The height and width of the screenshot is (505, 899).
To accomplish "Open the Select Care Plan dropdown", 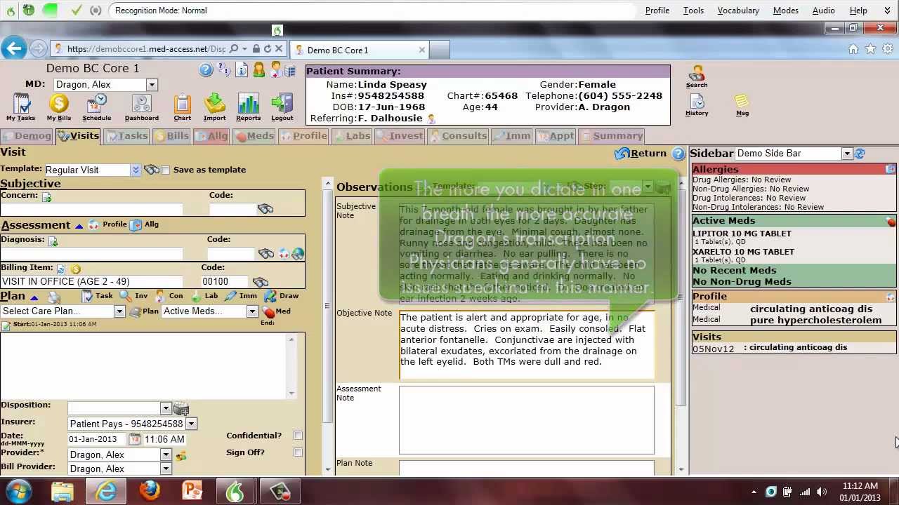I will click(119, 311).
